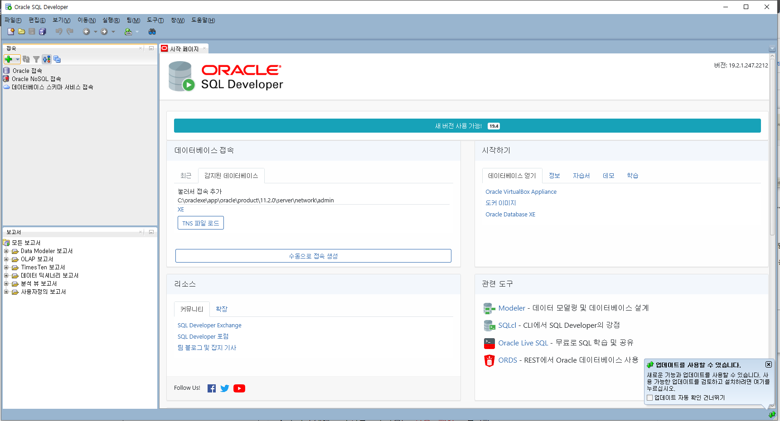Select the cloud 데이터베이스 스키마 서비스 접속 icon

(6, 87)
